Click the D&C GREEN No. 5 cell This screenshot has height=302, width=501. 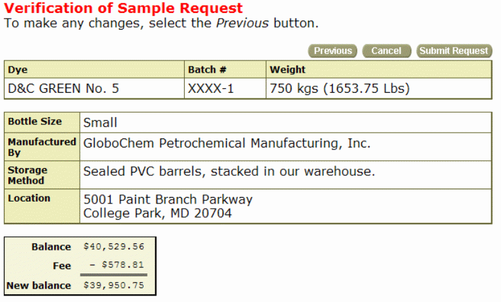coord(63,88)
